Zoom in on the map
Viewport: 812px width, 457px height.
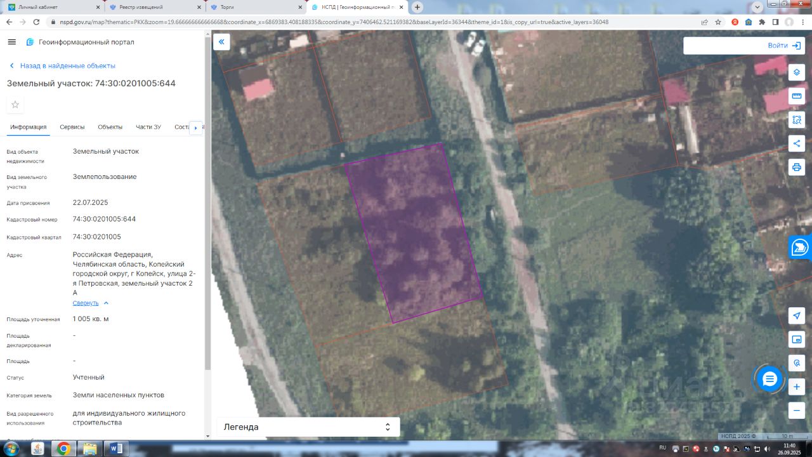(x=797, y=387)
